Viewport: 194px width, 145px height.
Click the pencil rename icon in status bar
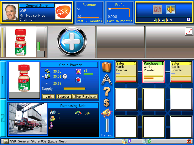point(6,141)
